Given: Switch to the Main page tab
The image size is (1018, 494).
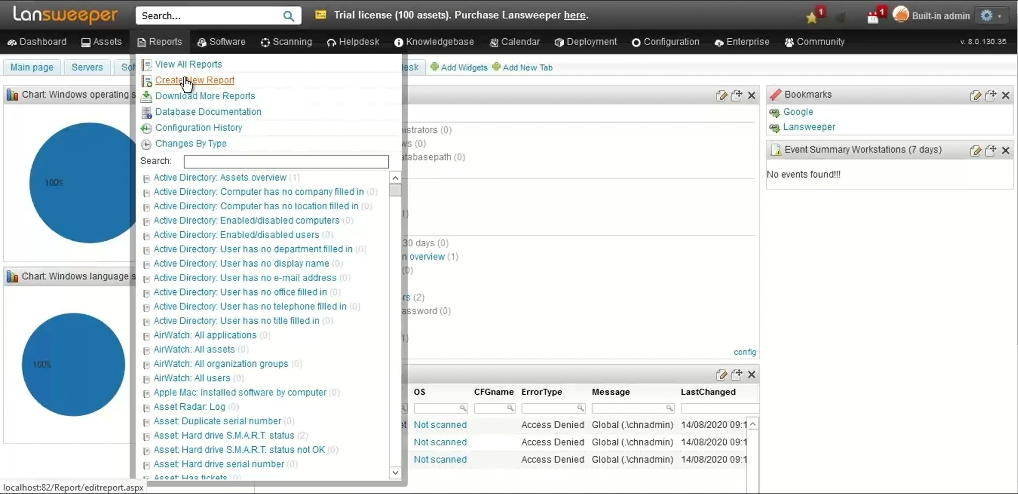Looking at the screenshot, I should (32, 68).
